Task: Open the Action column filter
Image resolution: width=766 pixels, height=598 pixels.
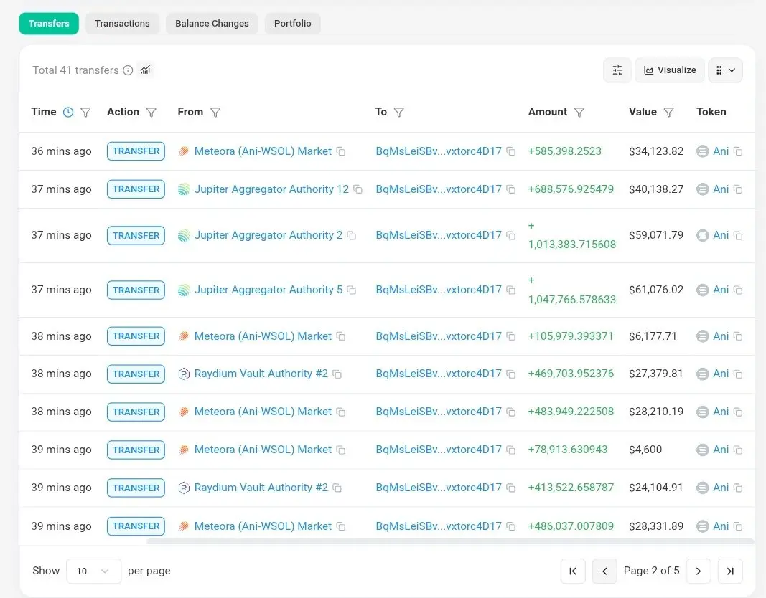Action: tap(151, 112)
